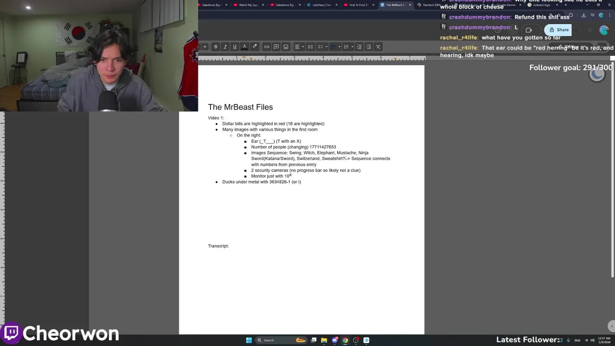615x346 pixels.
Task: Switch to the LetsView browser tab
Action: 321,5
